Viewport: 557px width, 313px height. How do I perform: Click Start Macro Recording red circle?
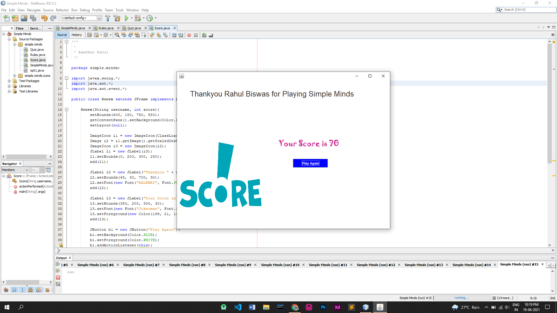pyautogui.click(x=189, y=35)
